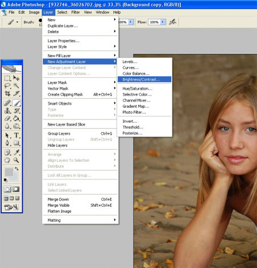This screenshot has width=257, height=268.
Task: Click Flatten Image menu entry
Action: [x=81, y=211]
